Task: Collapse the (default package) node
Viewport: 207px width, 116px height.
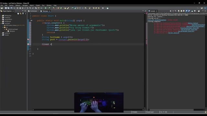Action: (5, 29)
